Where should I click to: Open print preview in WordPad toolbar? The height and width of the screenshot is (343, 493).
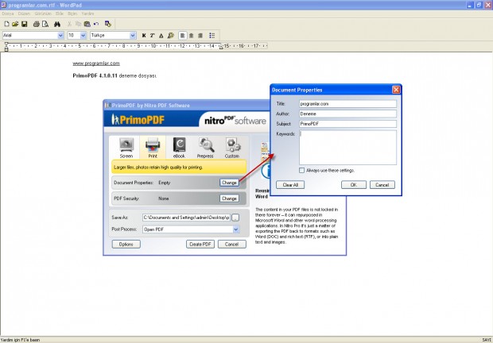[x=45, y=24]
